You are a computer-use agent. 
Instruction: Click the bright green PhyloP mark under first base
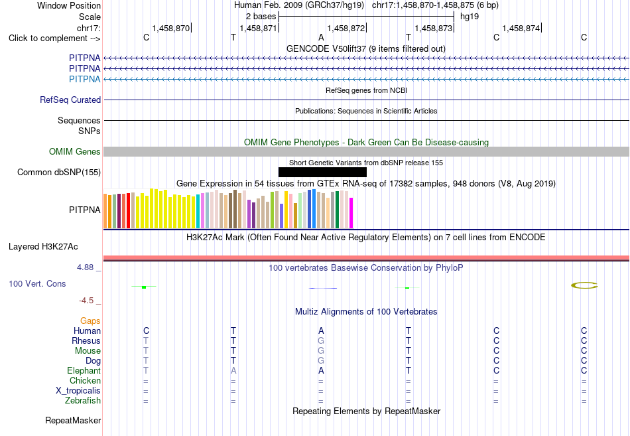(144, 287)
